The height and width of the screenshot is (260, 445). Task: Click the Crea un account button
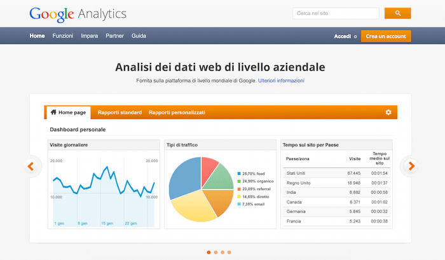(x=386, y=36)
